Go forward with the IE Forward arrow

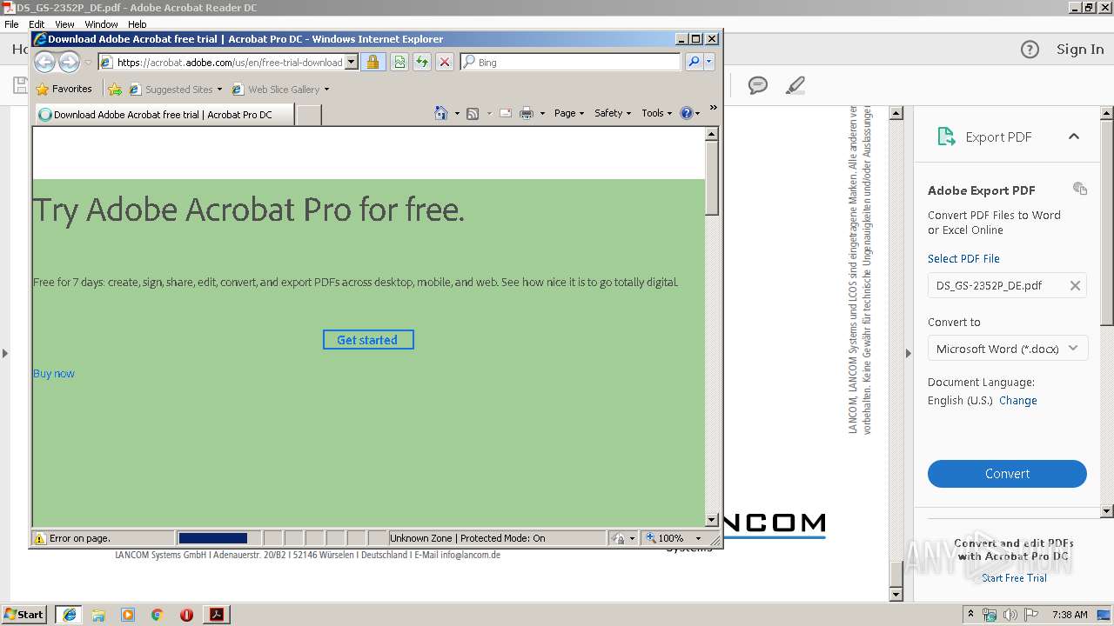click(x=69, y=62)
